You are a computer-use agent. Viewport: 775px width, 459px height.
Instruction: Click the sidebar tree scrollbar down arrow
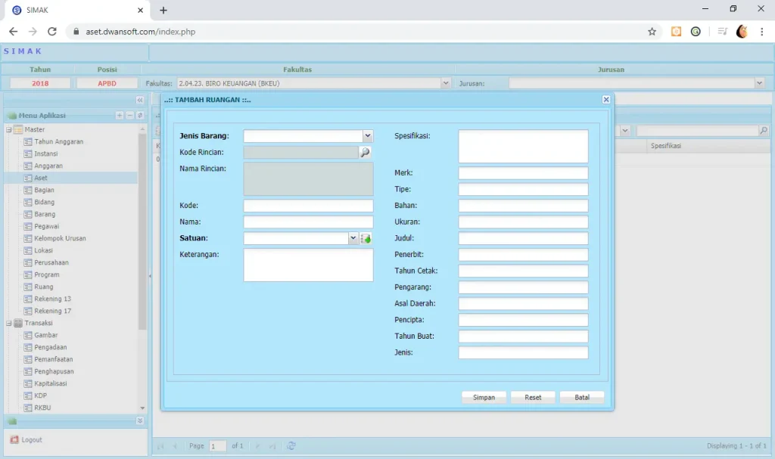click(142, 408)
